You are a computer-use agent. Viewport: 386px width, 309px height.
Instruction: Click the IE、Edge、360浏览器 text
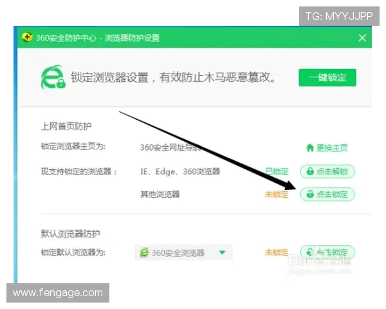pyautogui.click(x=180, y=171)
